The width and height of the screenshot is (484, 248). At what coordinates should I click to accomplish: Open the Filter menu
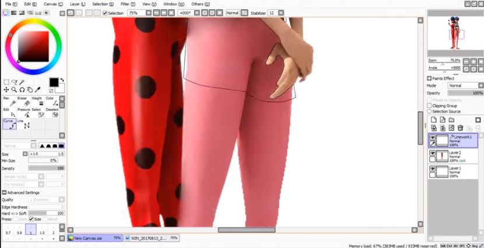(128, 4)
